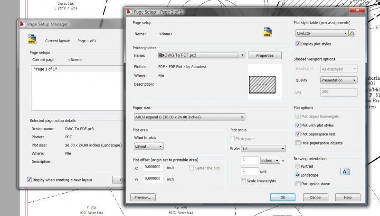Click the plot style table editor icon
The image size is (380, 216).
tap(351, 33)
